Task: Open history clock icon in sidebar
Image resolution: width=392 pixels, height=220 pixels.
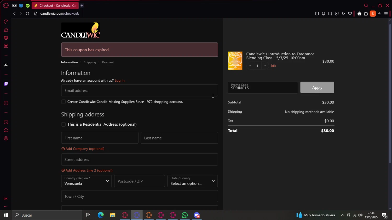Action: (6, 122)
